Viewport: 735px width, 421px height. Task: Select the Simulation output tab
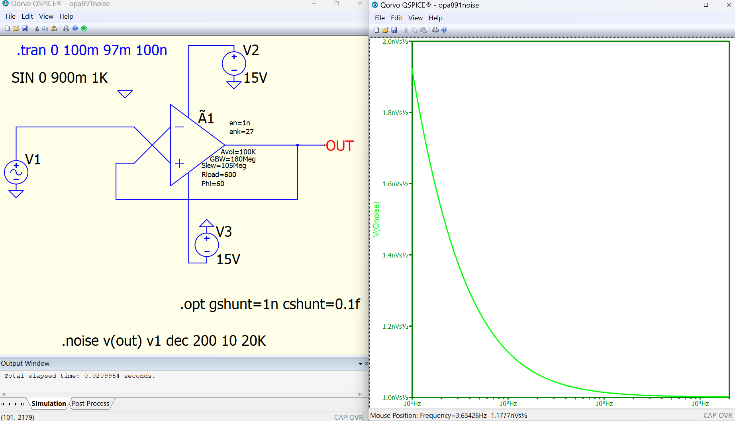pyautogui.click(x=49, y=403)
